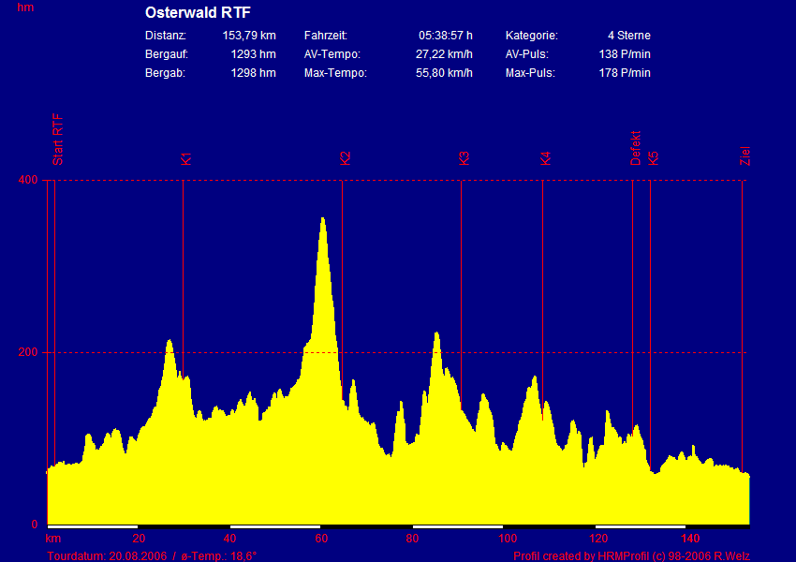
Task: Click the K1 checkpoint marker label
Action: 185,158
